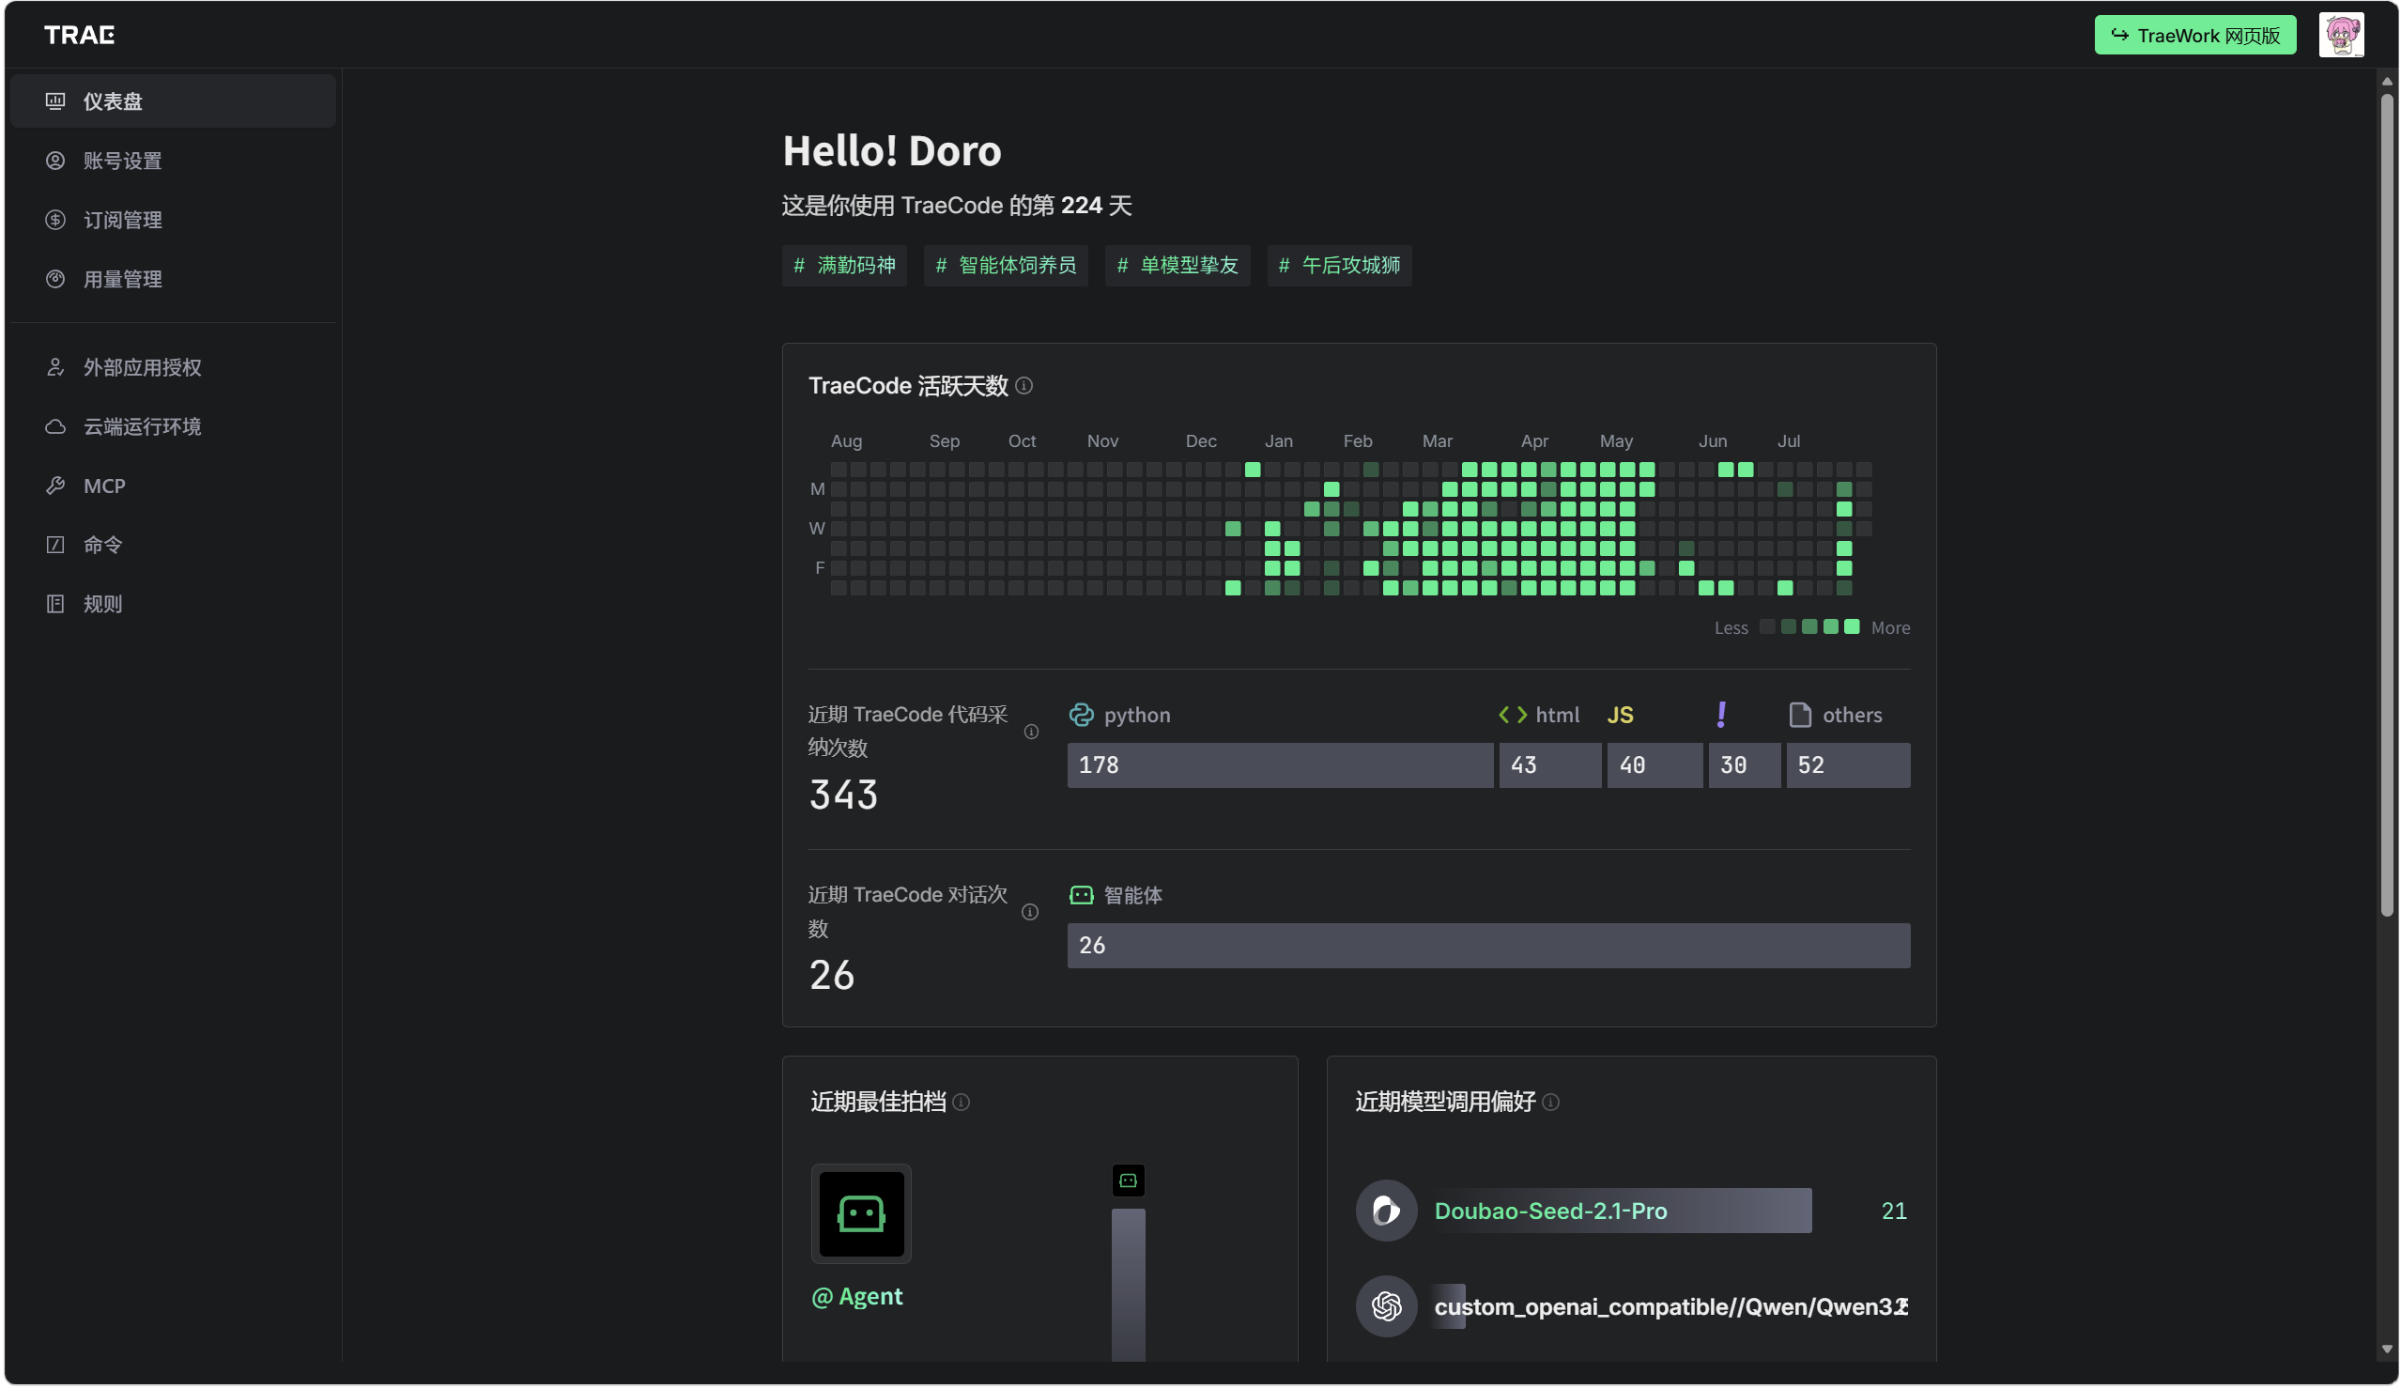Screen dimensions: 2401x1389
Task: Go to 账号设置
Action: click(174, 160)
